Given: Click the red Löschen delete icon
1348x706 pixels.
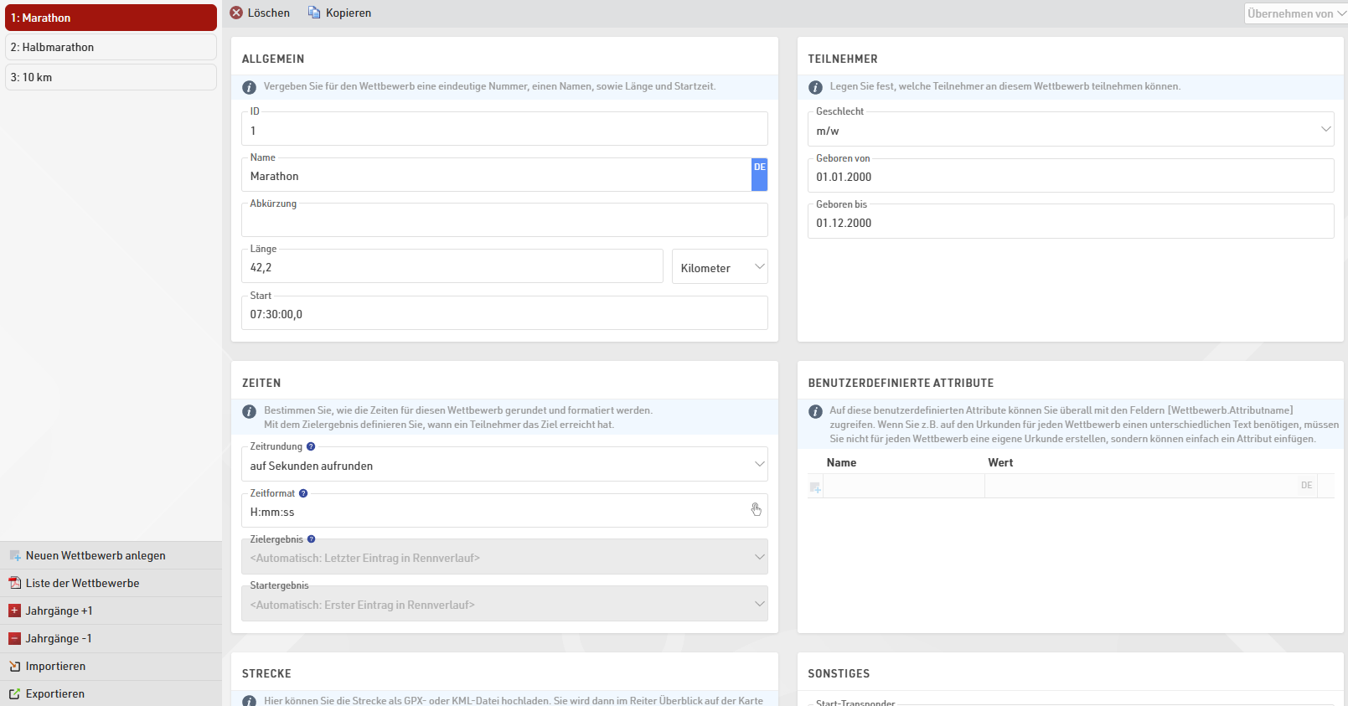Looking at the screenshot, I should pos(236,13).
